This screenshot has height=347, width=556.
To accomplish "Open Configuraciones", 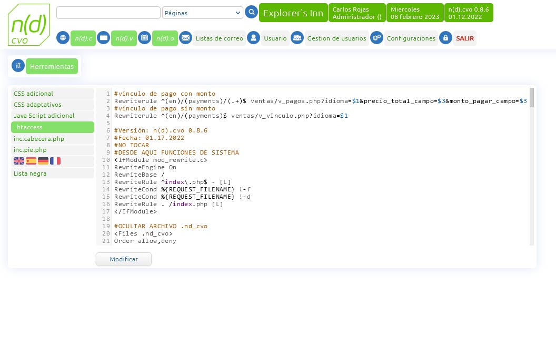I will [x=411, y=38].
